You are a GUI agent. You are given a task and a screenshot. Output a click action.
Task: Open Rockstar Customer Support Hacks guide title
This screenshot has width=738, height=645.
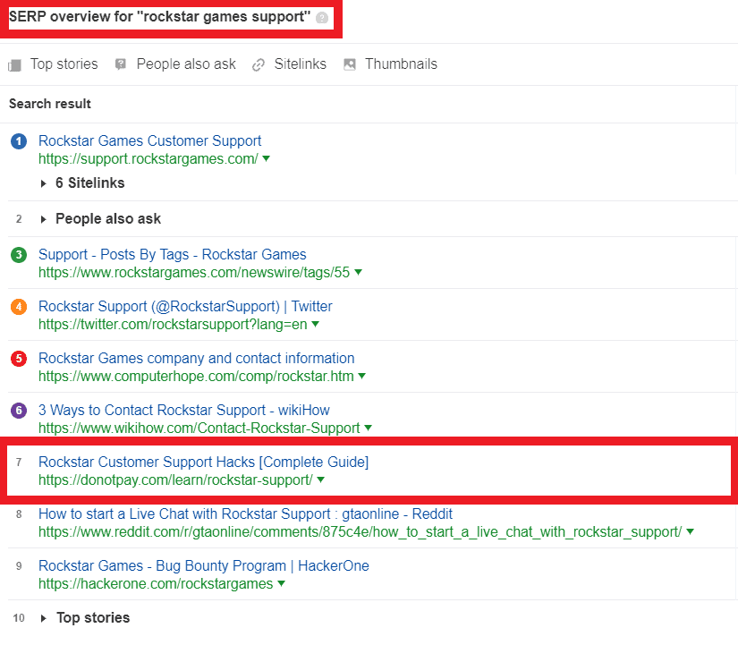(x=203, y=463)
